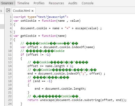Set breakpoint on line number 6
135x106 pixels.
11,36
